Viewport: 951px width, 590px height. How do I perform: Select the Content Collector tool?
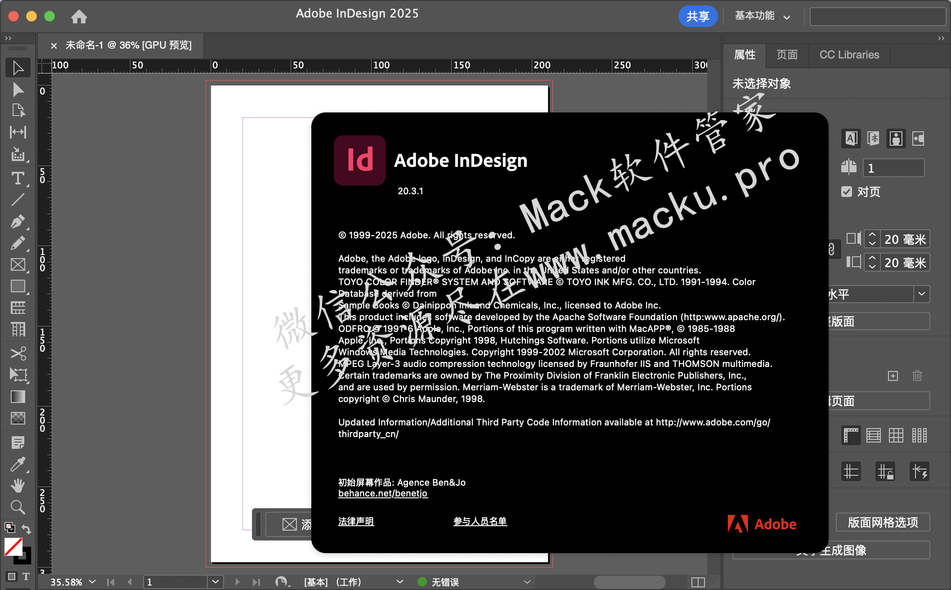click(x=18, y=154)
